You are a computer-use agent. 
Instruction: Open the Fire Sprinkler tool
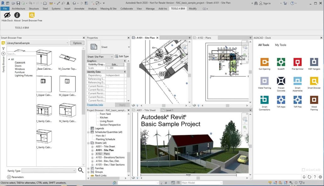click(x=297, y=62)
